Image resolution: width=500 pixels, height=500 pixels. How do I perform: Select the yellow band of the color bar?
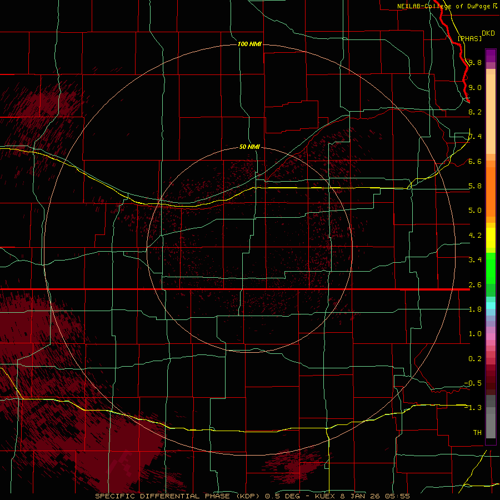pos(491,238)
